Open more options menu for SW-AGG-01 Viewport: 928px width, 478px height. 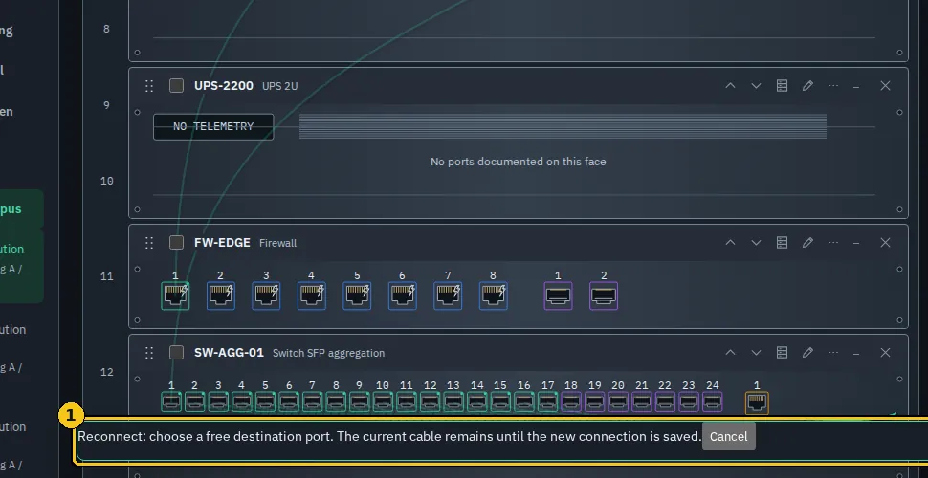(833, 353)
